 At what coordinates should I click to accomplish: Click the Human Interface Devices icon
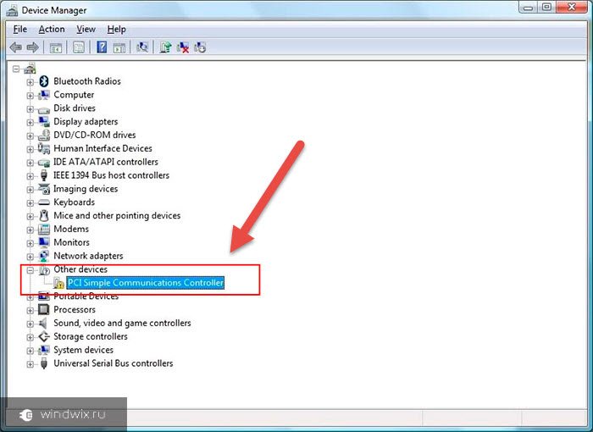click(44, 148)
